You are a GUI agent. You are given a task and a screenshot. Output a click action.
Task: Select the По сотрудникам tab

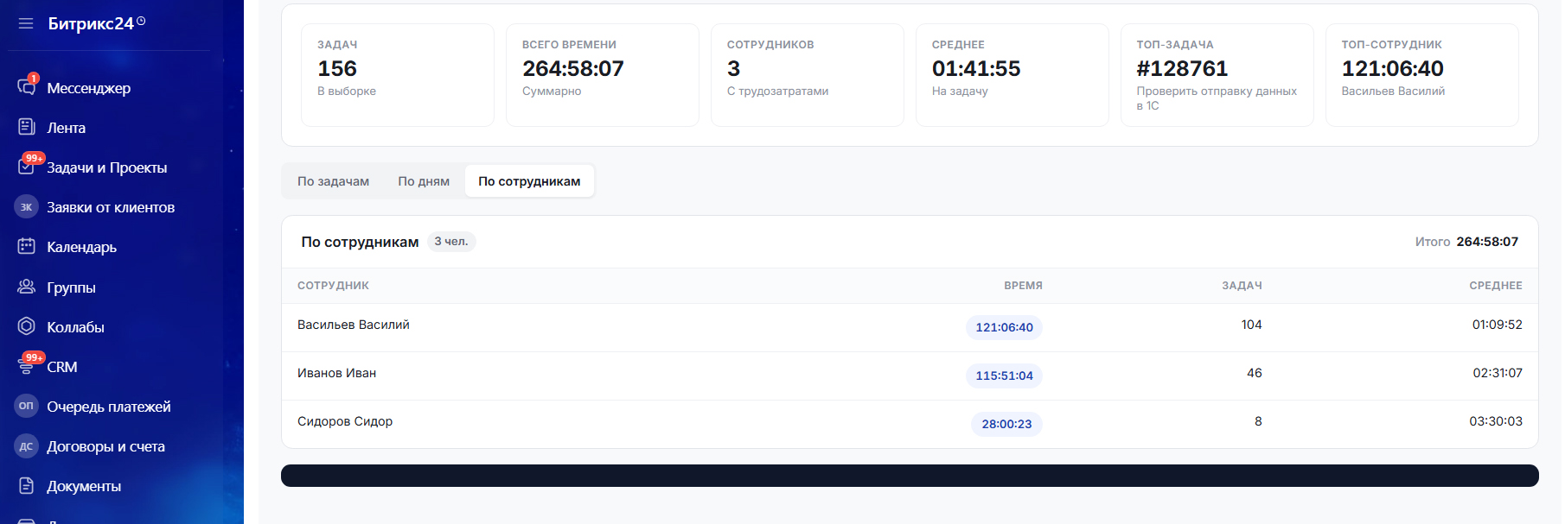(529, 181)
